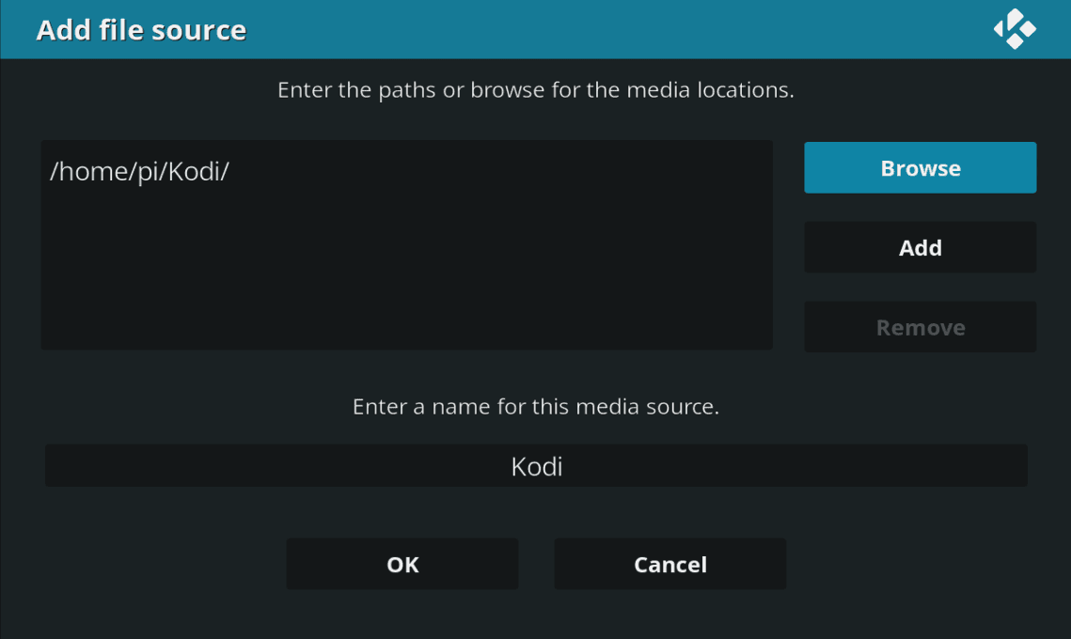Click the greyed-out Remove button
This screenshot has height=639, width=1071.
tap(920, 327)
